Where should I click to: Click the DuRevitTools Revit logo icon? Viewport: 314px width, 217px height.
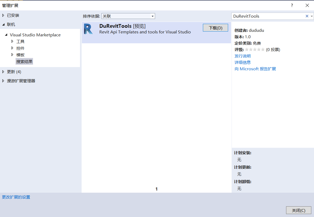point(88,29)
